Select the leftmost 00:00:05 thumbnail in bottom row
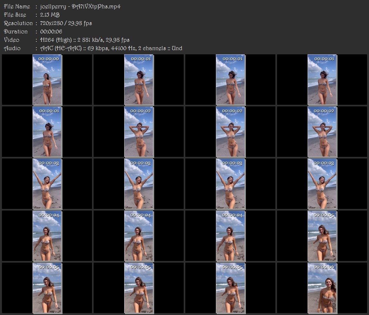Image resolution: width=369 pixels, height=315 pixels. pos(47,288)
